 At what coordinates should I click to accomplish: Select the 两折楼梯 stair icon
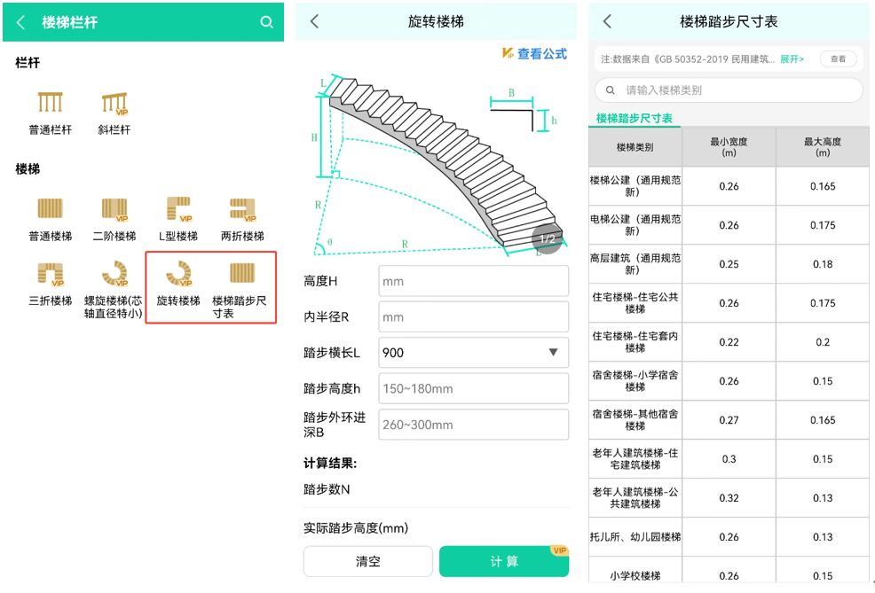[x=242, y=210]
